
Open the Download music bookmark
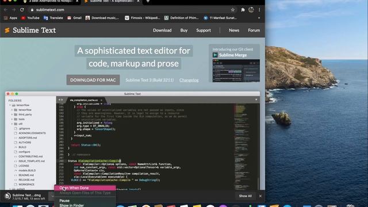(102, 18)
